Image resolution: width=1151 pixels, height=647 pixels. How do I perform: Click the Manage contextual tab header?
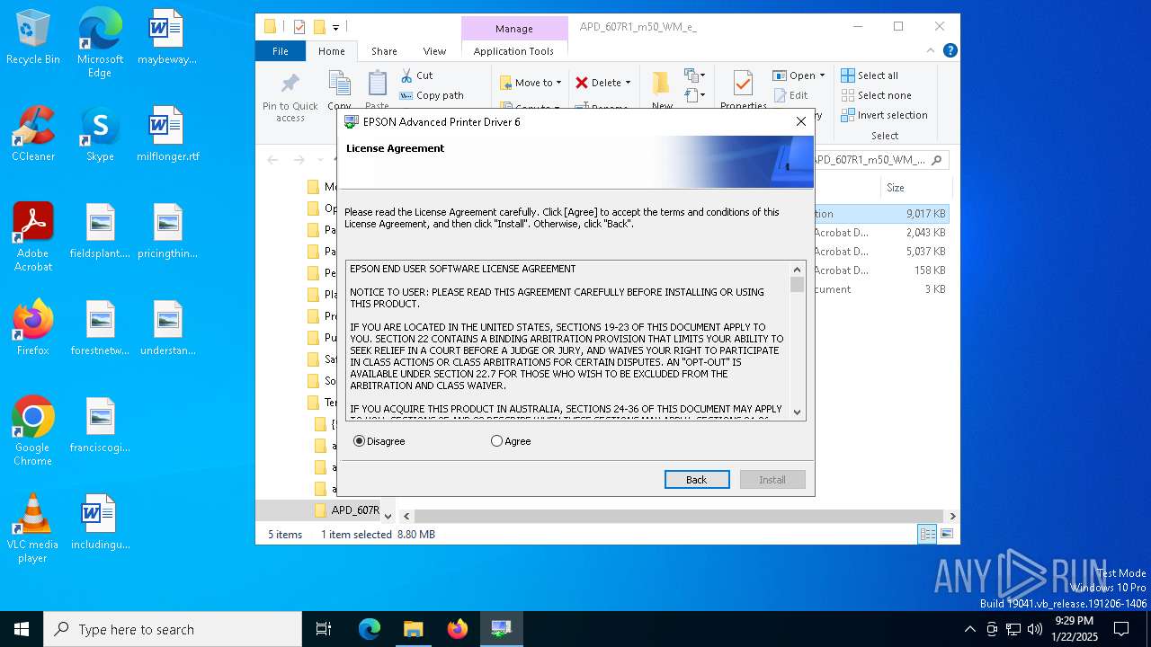coord(513,29)
